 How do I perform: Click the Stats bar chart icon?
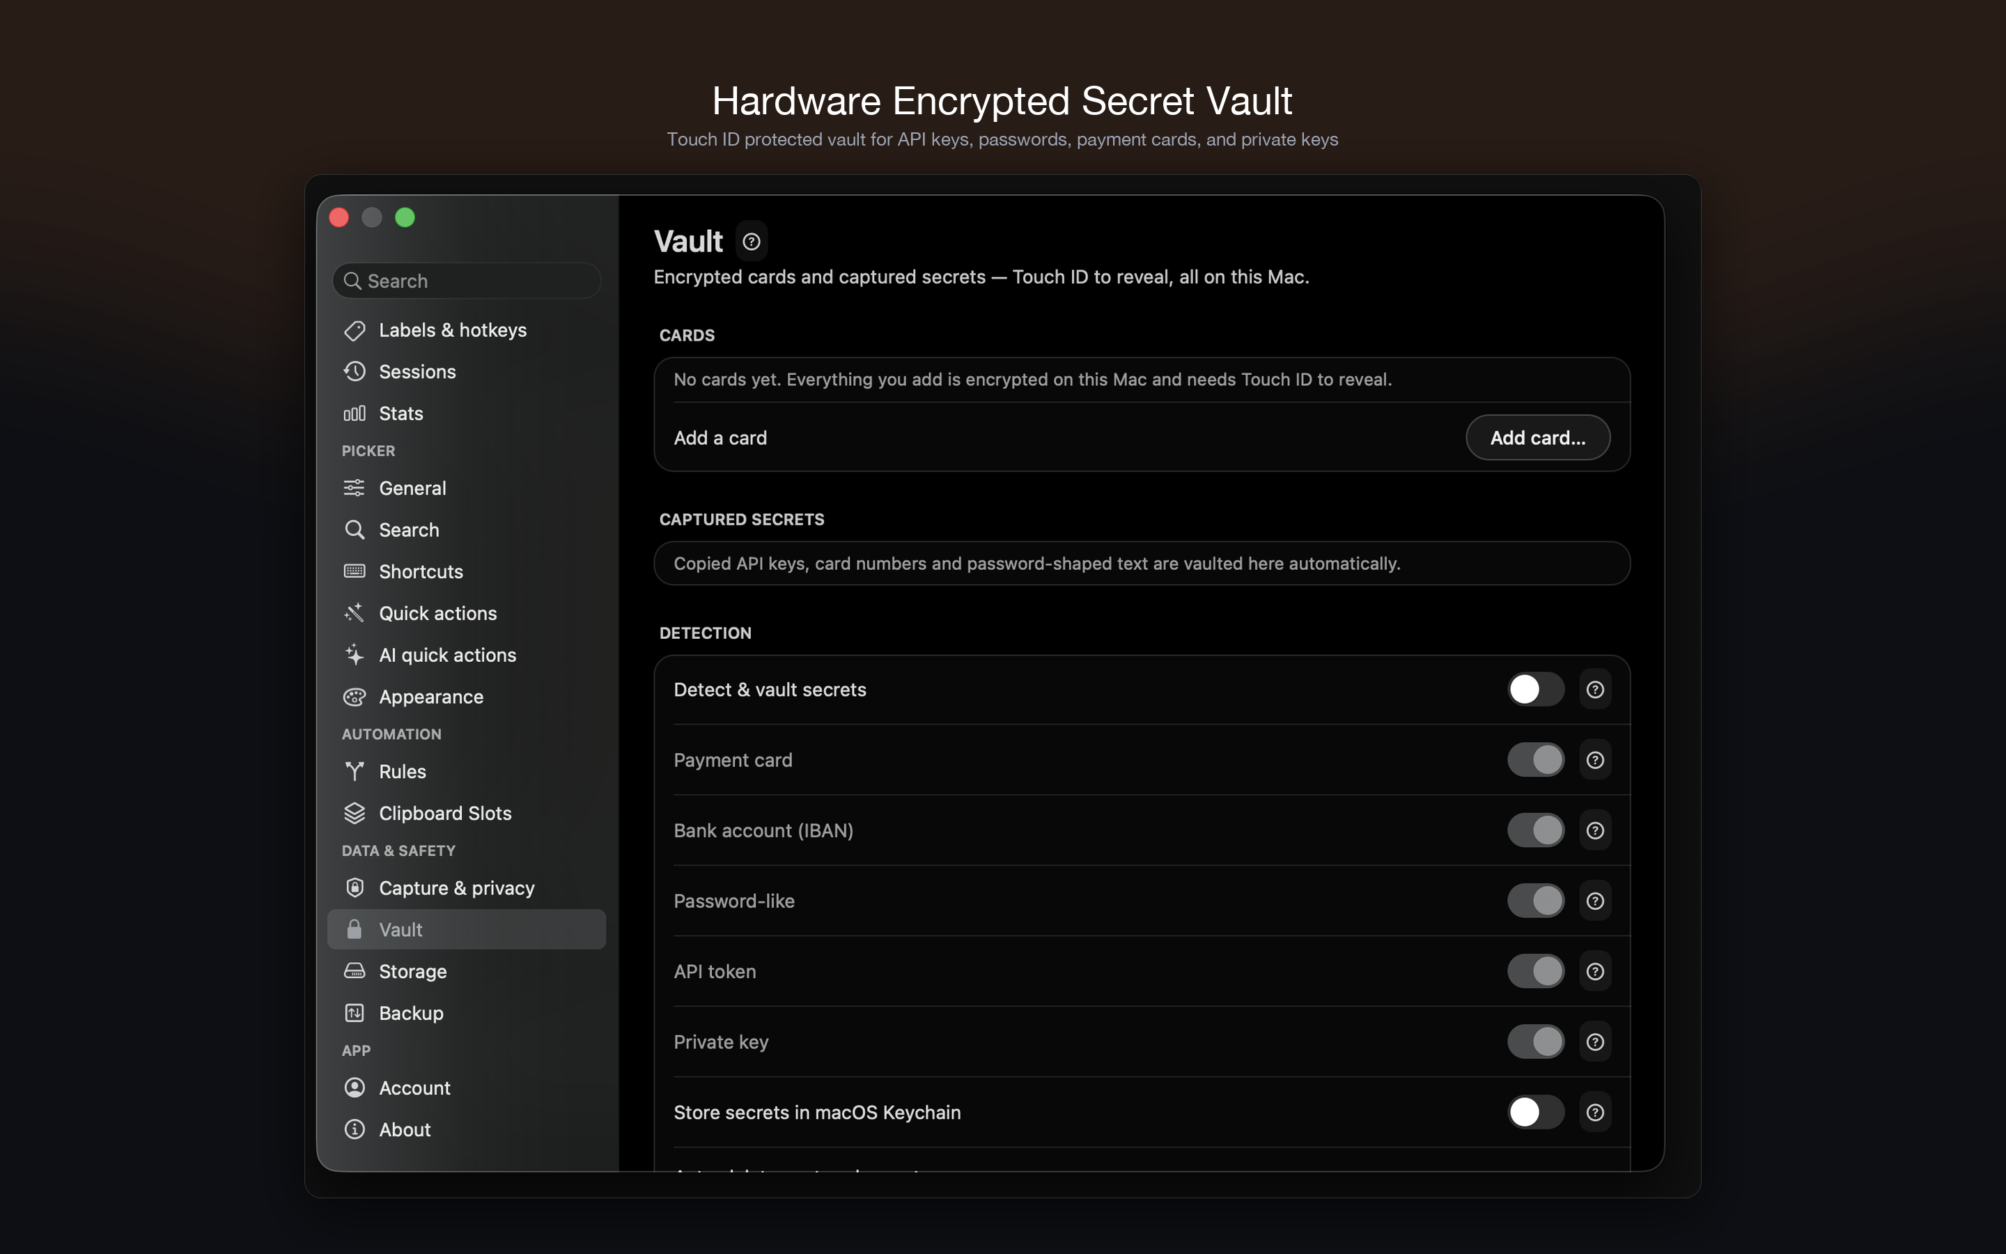click(x=354, y=413)
